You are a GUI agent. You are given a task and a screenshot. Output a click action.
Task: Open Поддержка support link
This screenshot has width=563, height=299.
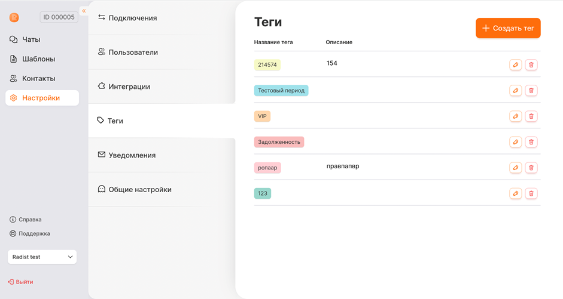pos(30,233)
